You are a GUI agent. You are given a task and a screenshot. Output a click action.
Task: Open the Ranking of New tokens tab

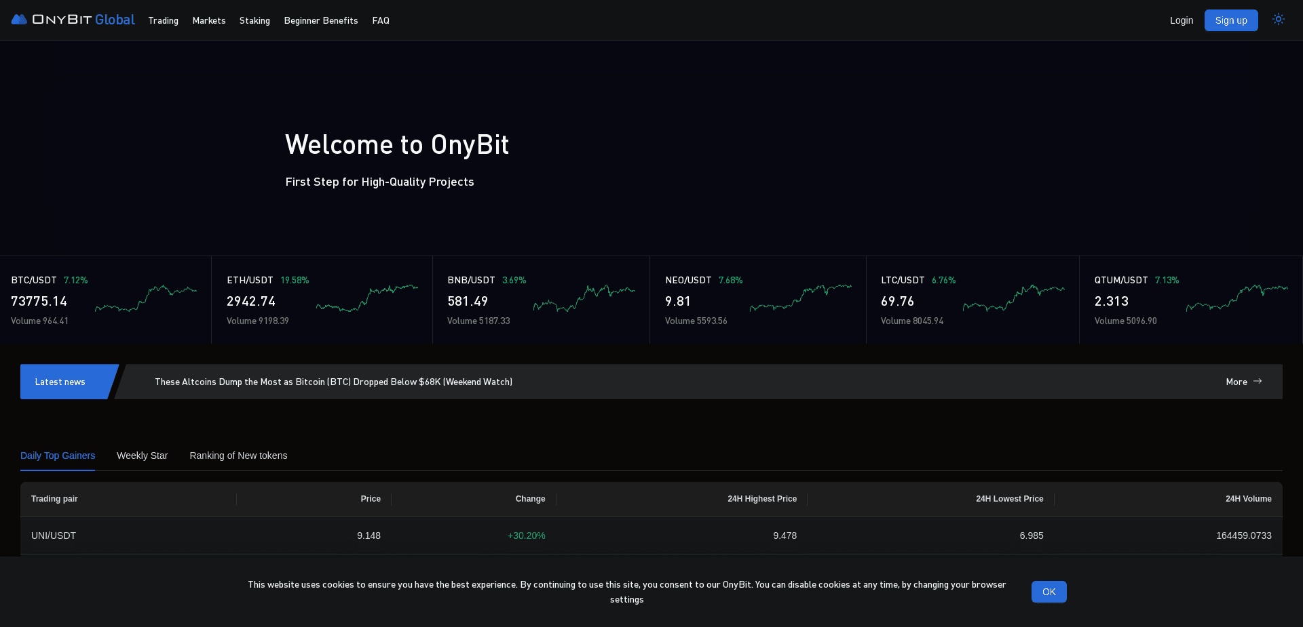coord(238,456)
